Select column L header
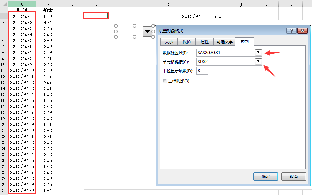Image resolution: width=312 pixels, height=195 pixels. point(291,4)
